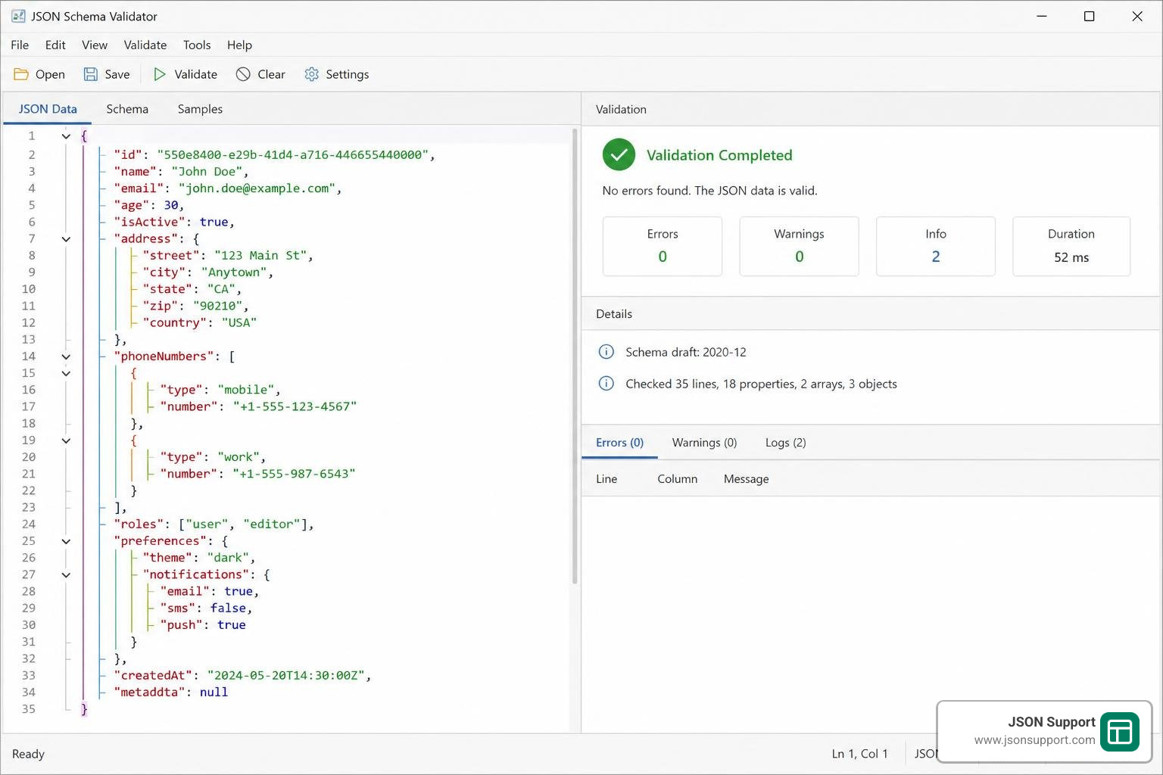Open the Tools menu

[x=197, y=45]
